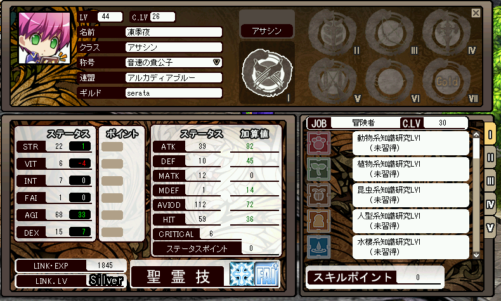Click the blue FAI spirit skill icon
The width and height of the screenshot is (501, 301).
267,274
